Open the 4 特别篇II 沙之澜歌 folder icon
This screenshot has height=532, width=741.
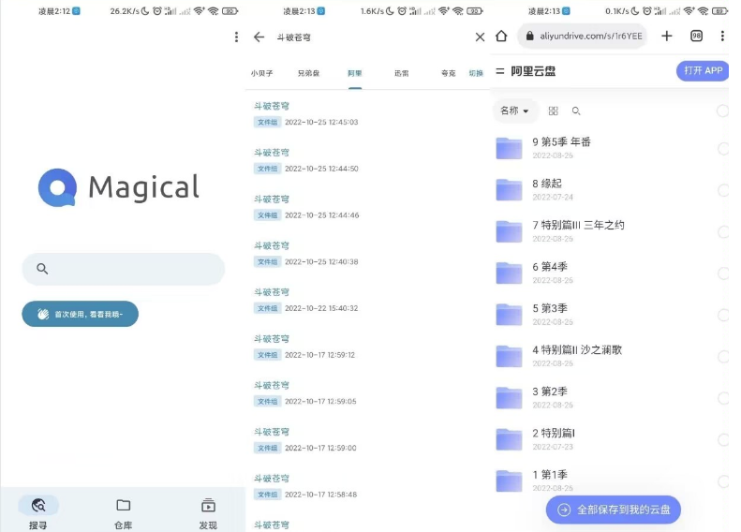point(509,356)
